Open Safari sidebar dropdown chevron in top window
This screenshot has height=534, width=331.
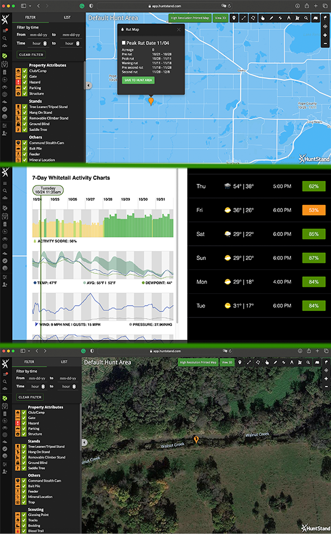pos(30,6)
